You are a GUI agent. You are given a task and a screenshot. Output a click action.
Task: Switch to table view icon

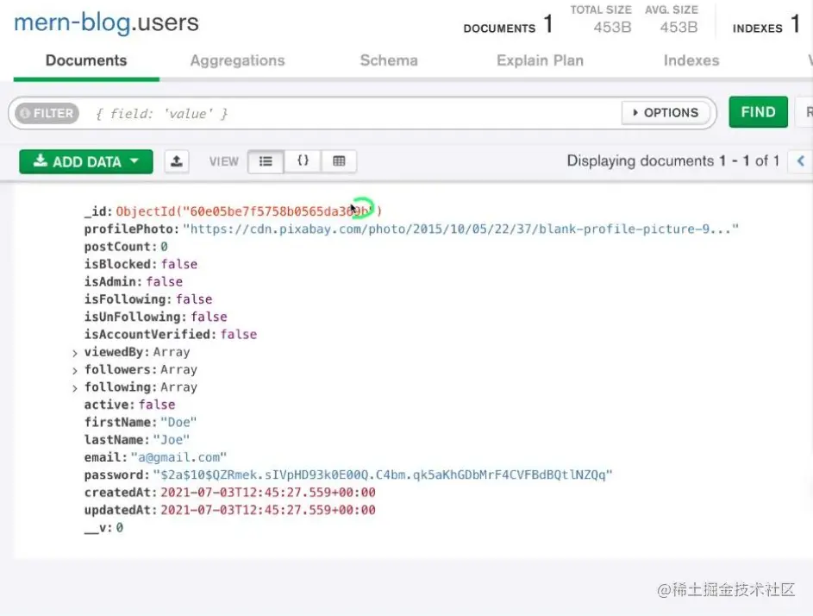pos(339,161)
